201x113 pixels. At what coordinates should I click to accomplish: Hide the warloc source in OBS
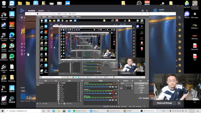[x=78, y=89]
